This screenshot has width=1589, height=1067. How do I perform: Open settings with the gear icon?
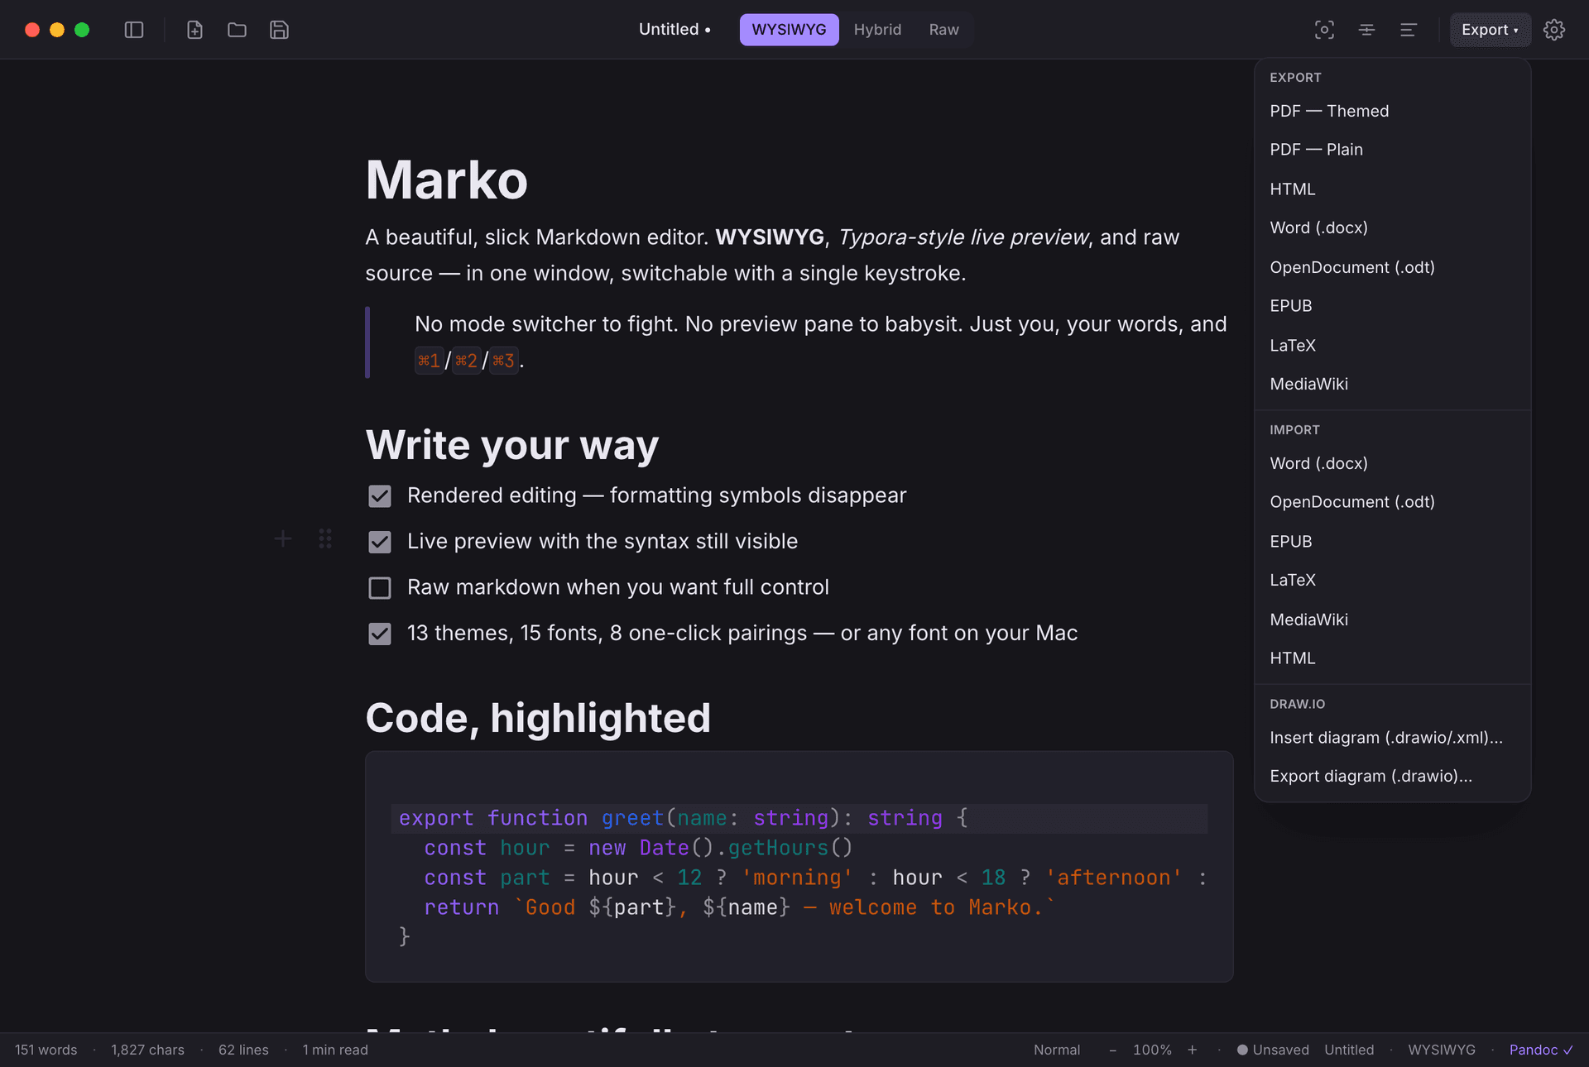pos(1554,30)
